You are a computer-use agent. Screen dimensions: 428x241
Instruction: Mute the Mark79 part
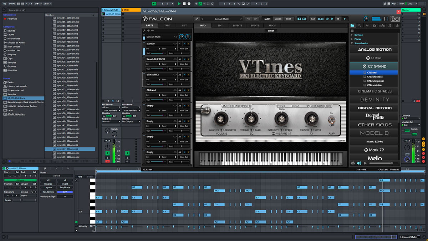tap(184, 44)
